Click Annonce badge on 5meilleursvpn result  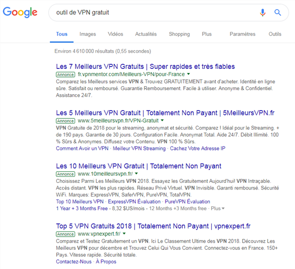pos(65,121)
